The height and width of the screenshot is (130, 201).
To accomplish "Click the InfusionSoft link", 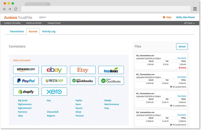I will [53, 112].
